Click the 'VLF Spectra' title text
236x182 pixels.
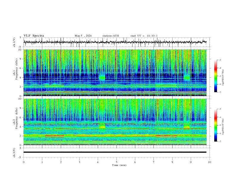(x=34, y=36)
